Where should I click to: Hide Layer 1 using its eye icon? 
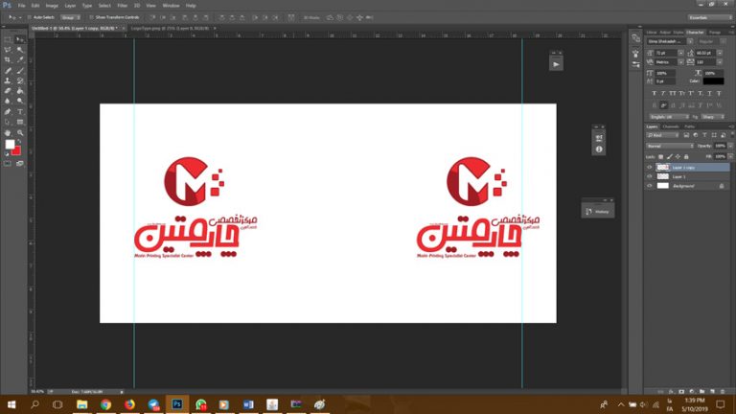(x=650, y=176)
